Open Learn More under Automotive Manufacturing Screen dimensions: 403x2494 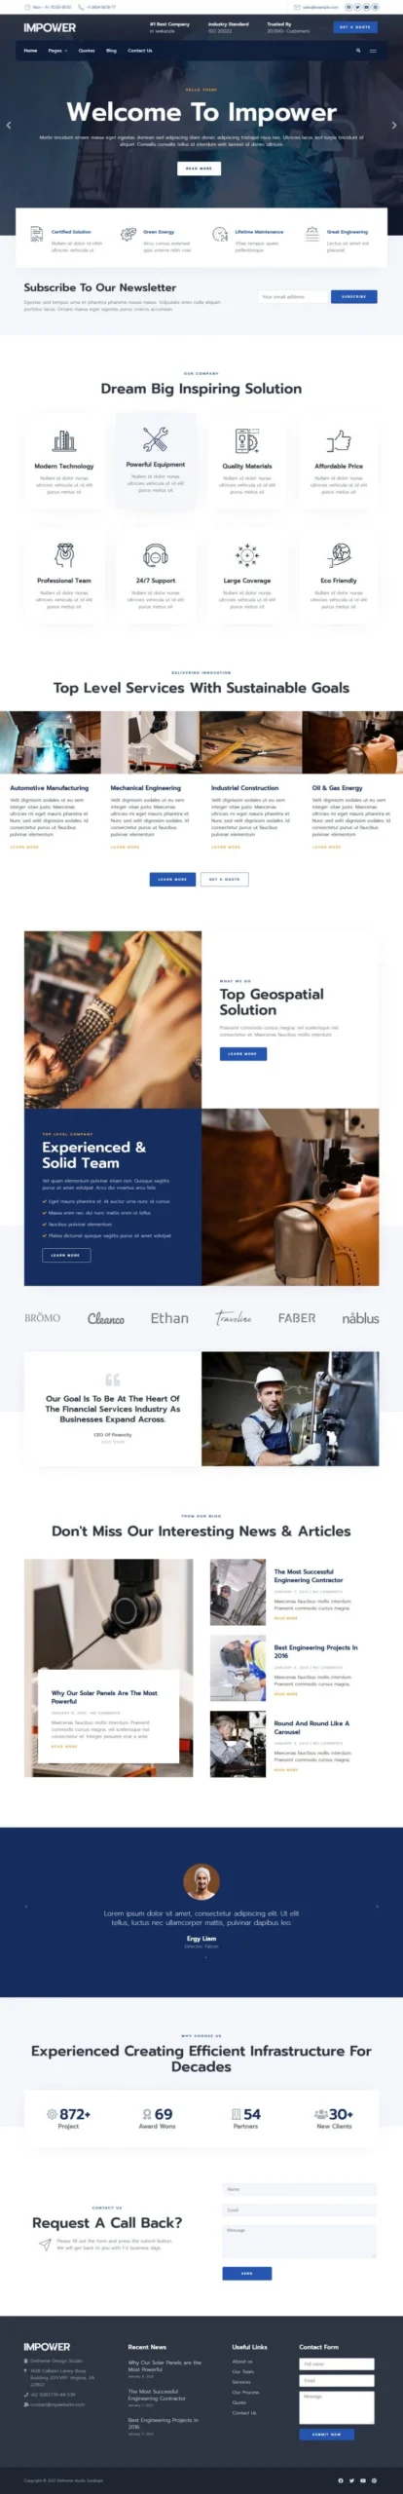(x=24, y=847)
